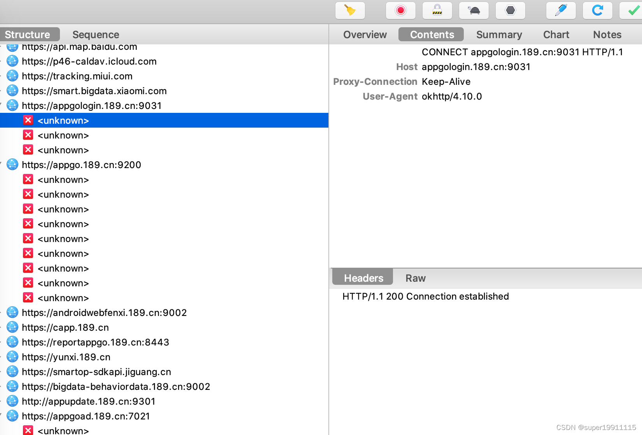The image size is (642, 435).
Task: Click globe icon beside https://p46-caldav.icloud.com
Action: [12, 61]
